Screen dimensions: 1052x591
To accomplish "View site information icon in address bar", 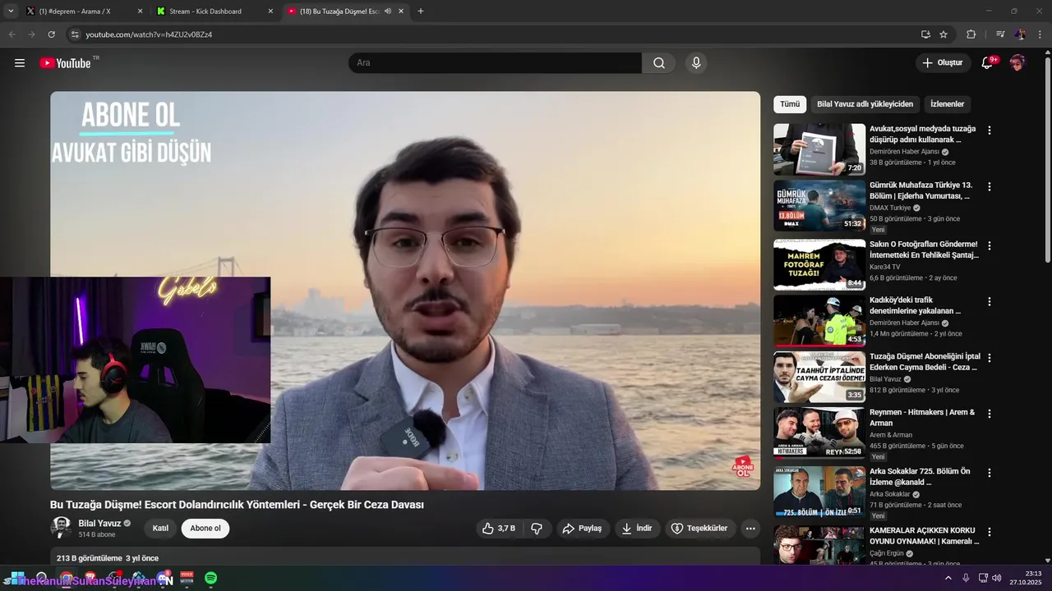I will [x=74, y=34].
